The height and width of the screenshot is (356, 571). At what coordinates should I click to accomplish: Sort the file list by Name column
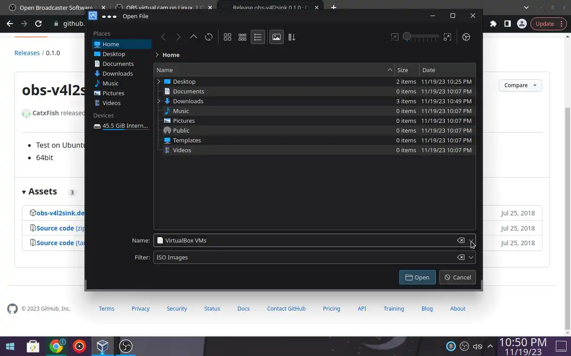coord(274,70)
